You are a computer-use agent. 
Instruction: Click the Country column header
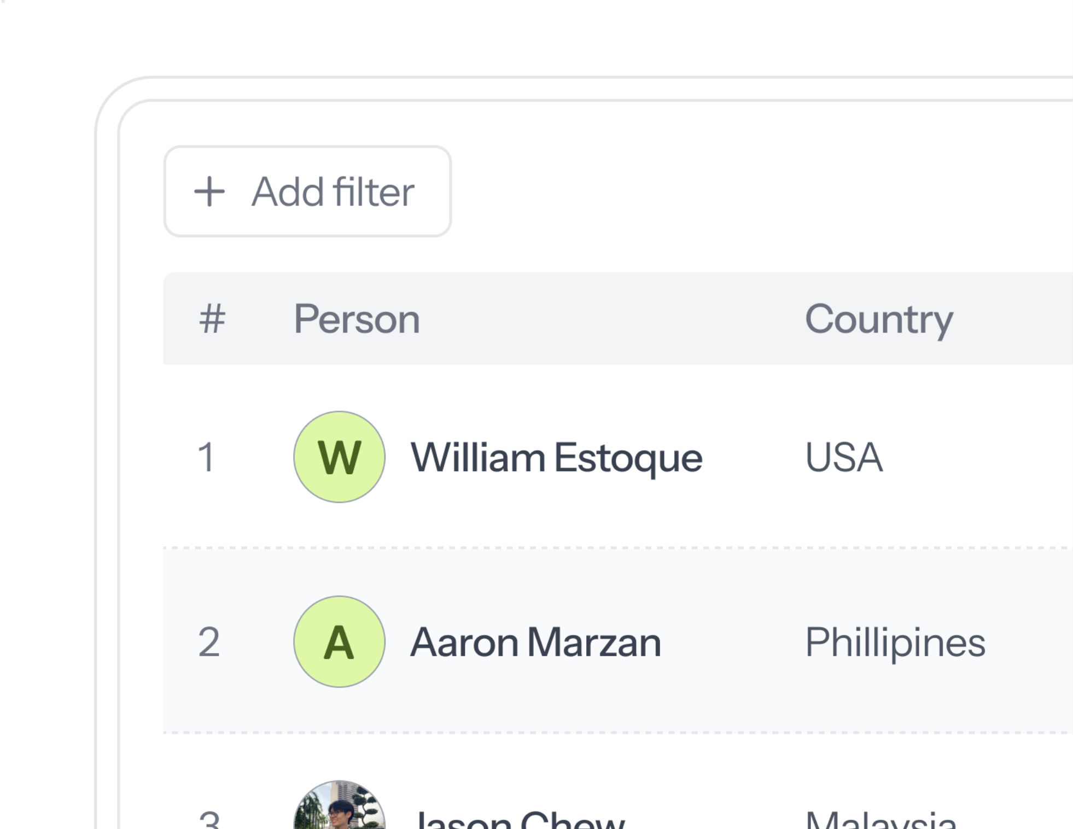[879, 319]
